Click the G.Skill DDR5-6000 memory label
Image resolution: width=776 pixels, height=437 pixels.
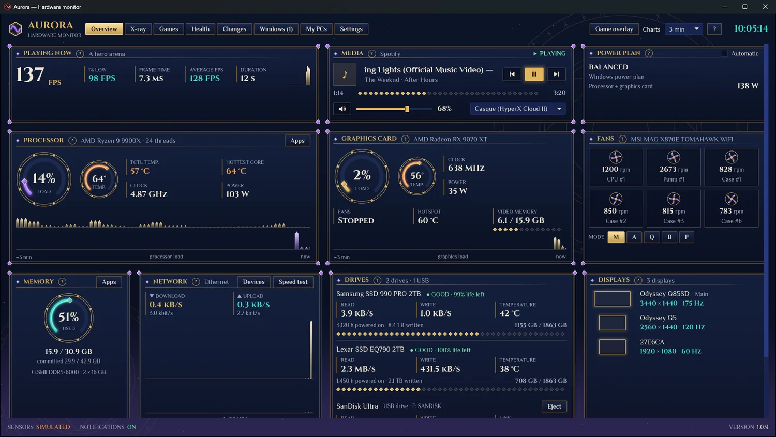click(x=69, y=372)
